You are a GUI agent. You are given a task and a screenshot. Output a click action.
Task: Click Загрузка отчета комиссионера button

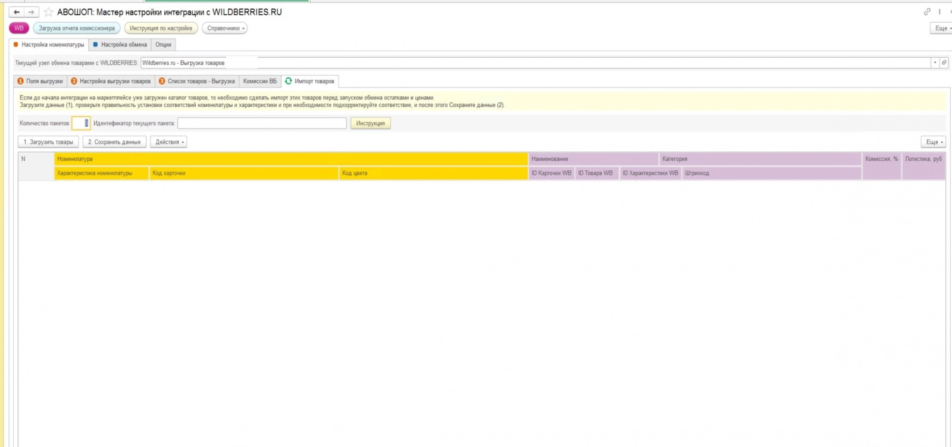(x=77, y=28)
